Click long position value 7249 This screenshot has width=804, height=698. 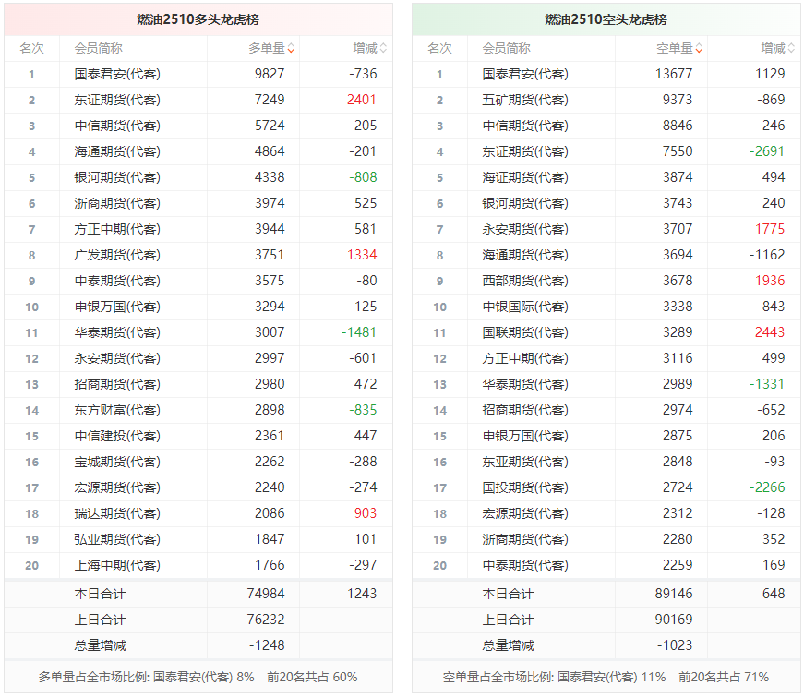[270, 100]
